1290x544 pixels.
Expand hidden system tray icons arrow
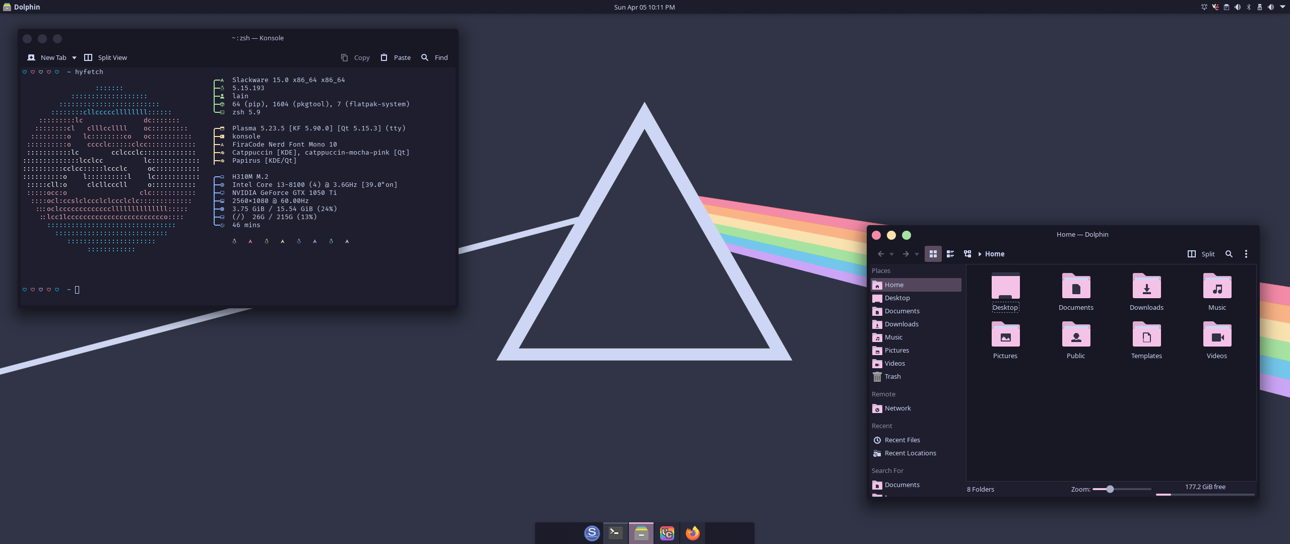[x=1282, y=7]
